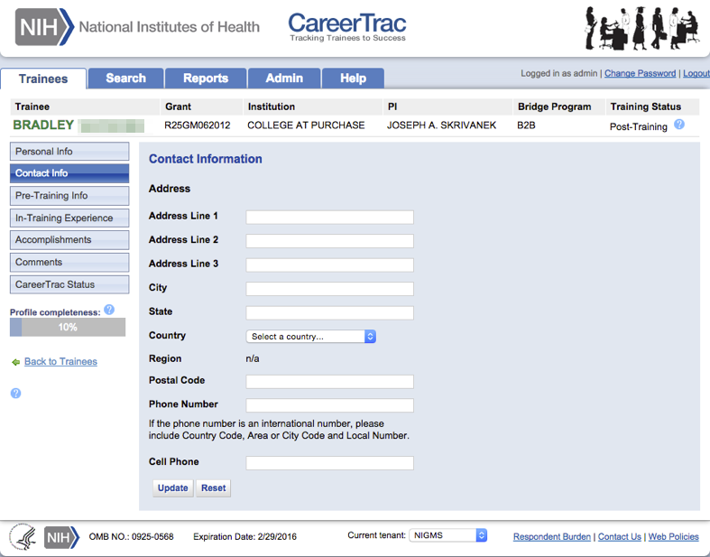
Task: Click into the Phone Number field
Action: click(329, 405)
